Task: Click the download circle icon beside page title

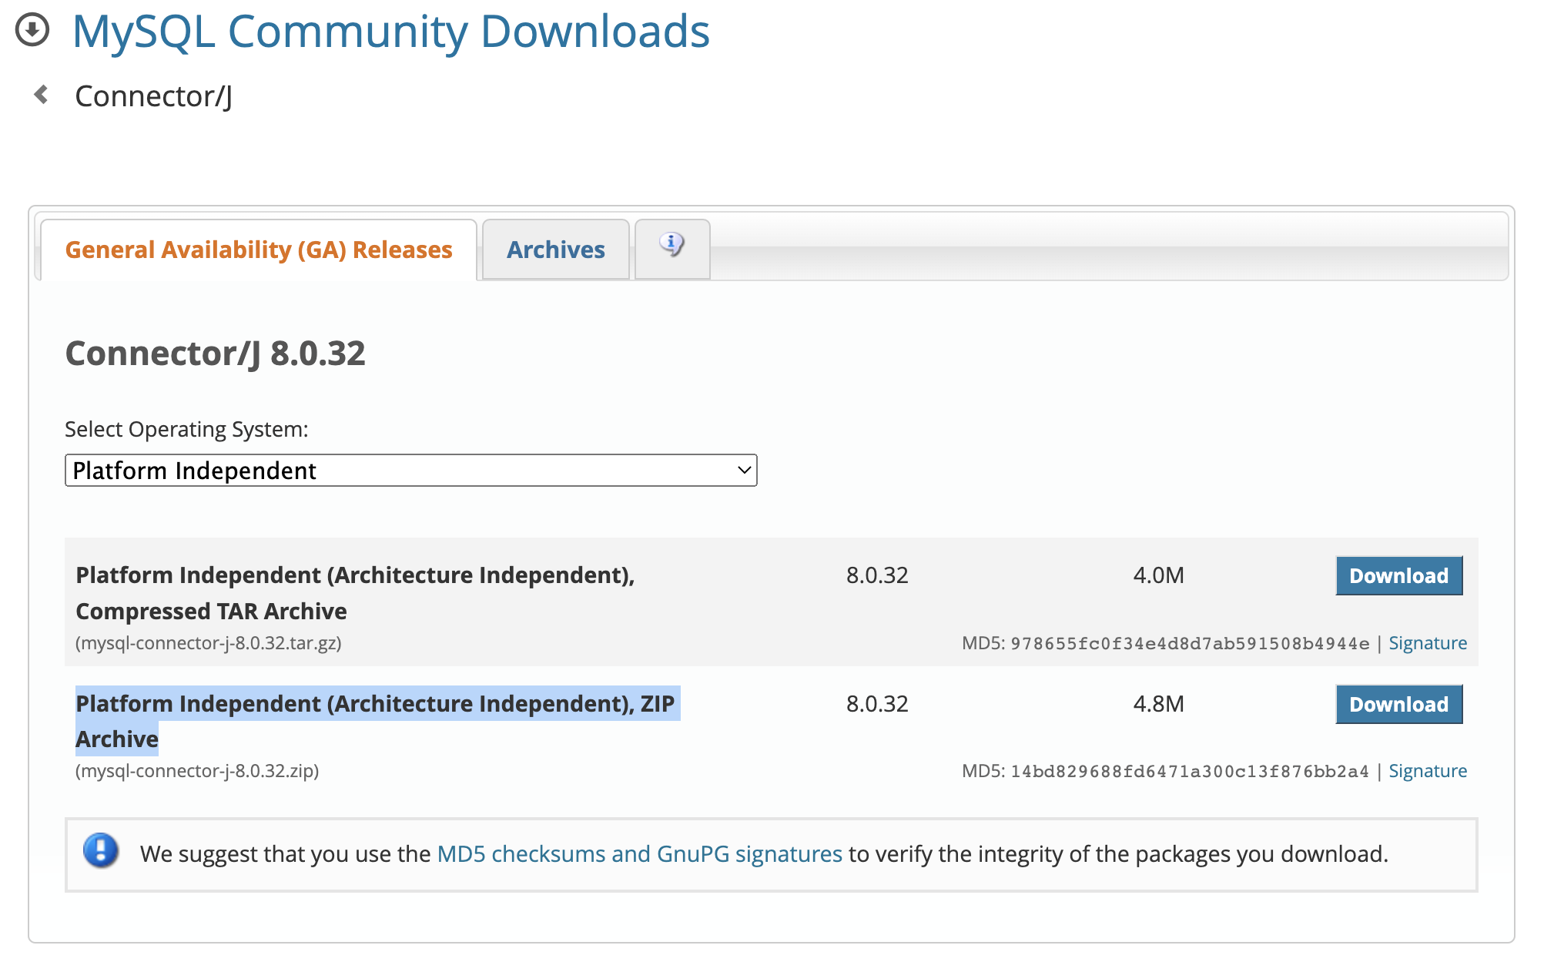Action: (32, 31)
